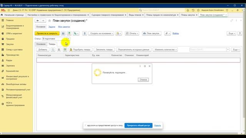Click Отмена in wait dialog

click(143, 80)
